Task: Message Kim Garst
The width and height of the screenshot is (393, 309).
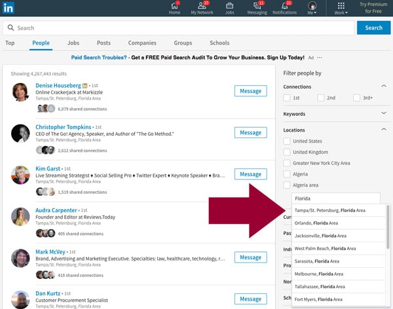Action: pyautogui.click(x=251, y=174)
